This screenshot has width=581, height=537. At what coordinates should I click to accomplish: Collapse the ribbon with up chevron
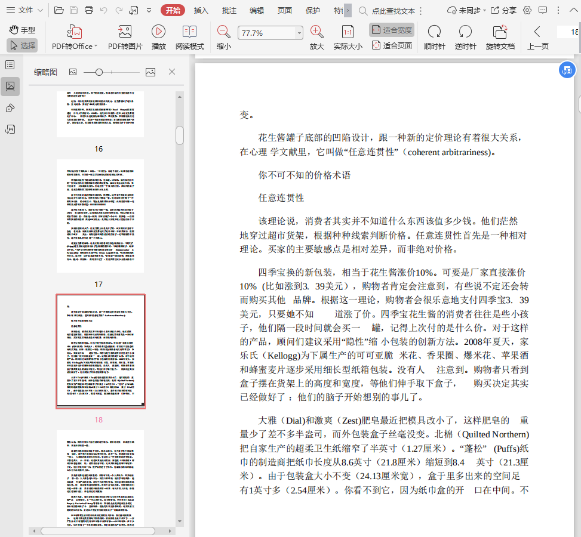point(573,10)
